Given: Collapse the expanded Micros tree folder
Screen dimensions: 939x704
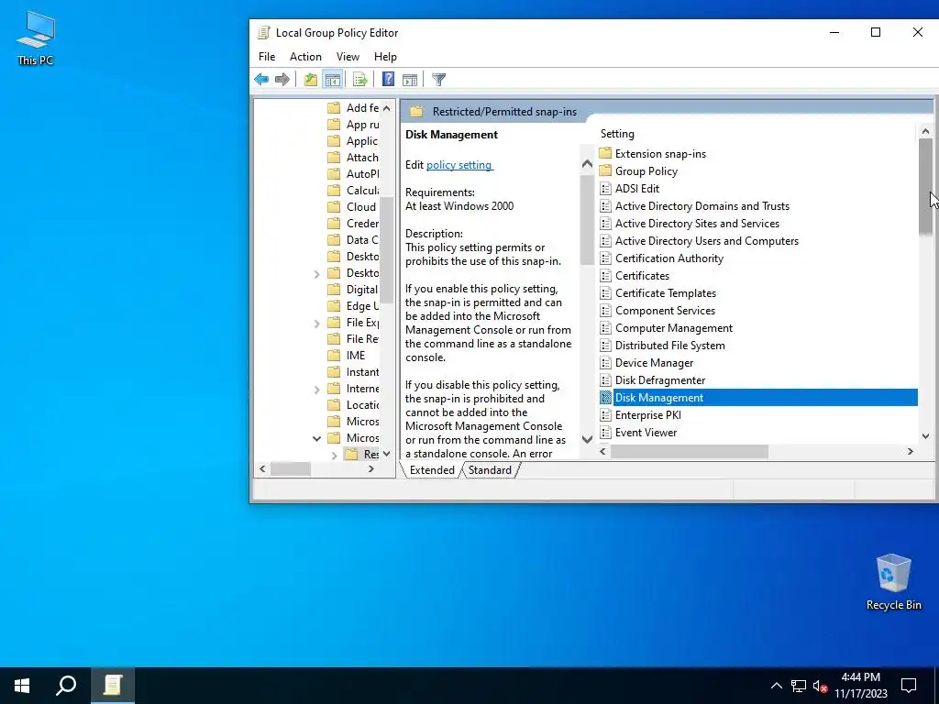Looking at the screenshot, I should 316,438.
